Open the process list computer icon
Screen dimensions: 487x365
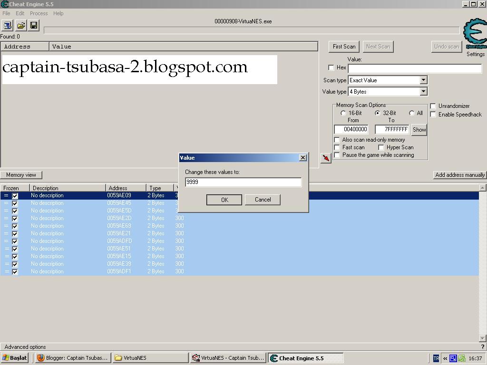pyautogui.click(x=8, y=25)
